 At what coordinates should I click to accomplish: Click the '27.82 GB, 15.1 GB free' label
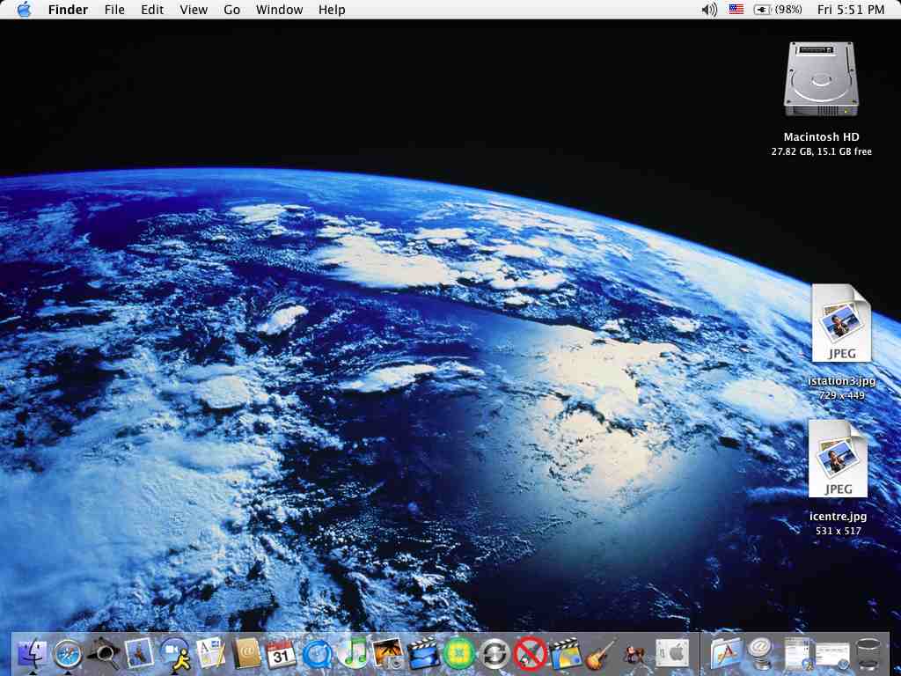pyautogui.click(x=821, y=151)
